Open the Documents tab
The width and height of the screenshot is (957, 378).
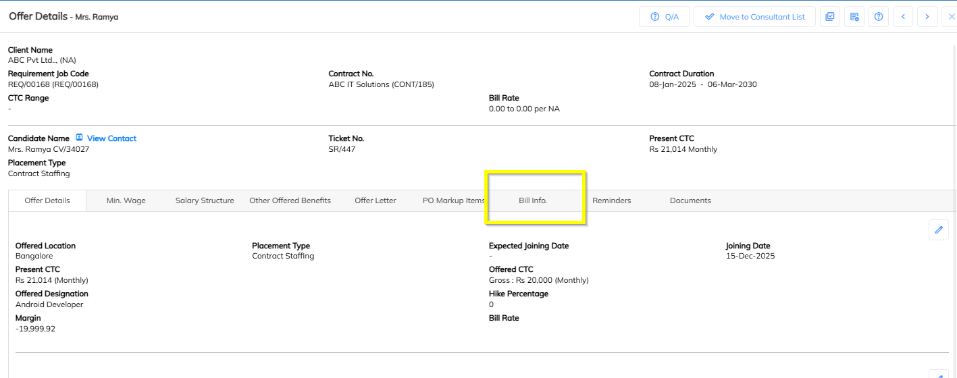pyautogui.click(x=690, y=200)
